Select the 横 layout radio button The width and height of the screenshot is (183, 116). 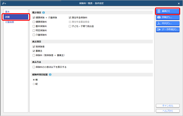(34, 80)
